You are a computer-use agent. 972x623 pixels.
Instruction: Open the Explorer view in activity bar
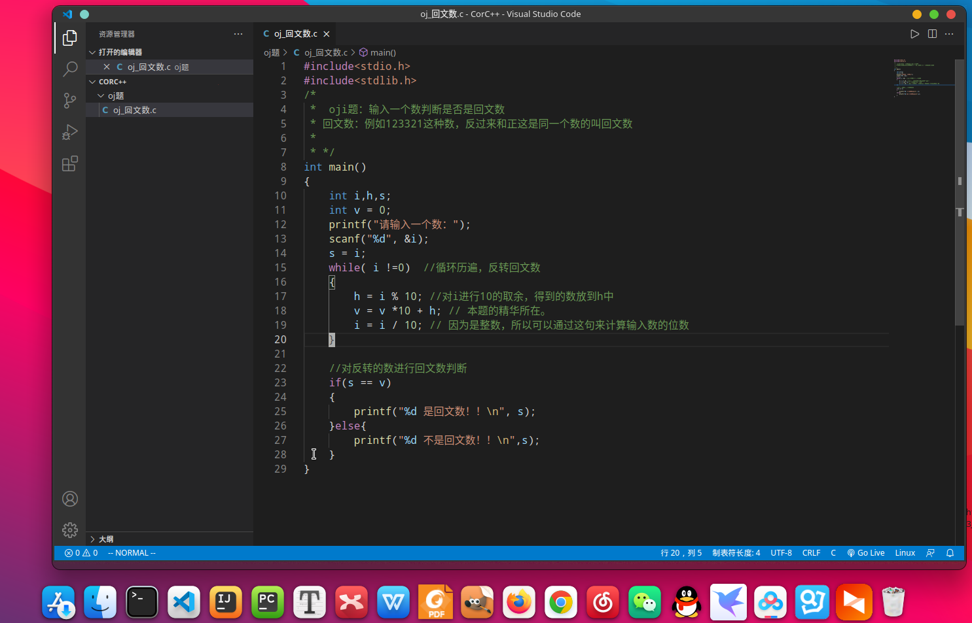coord(70,38)
